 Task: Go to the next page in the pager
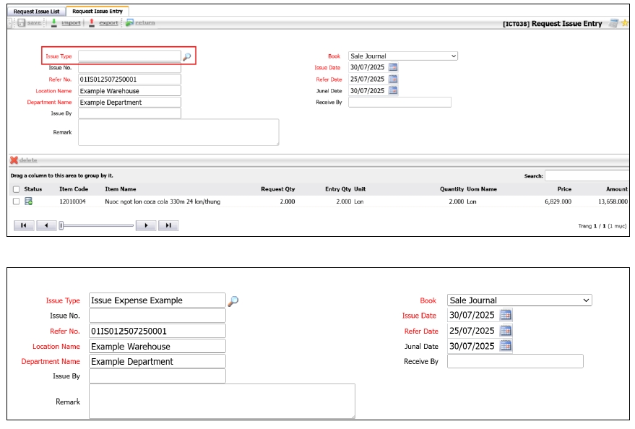point(146,225)
